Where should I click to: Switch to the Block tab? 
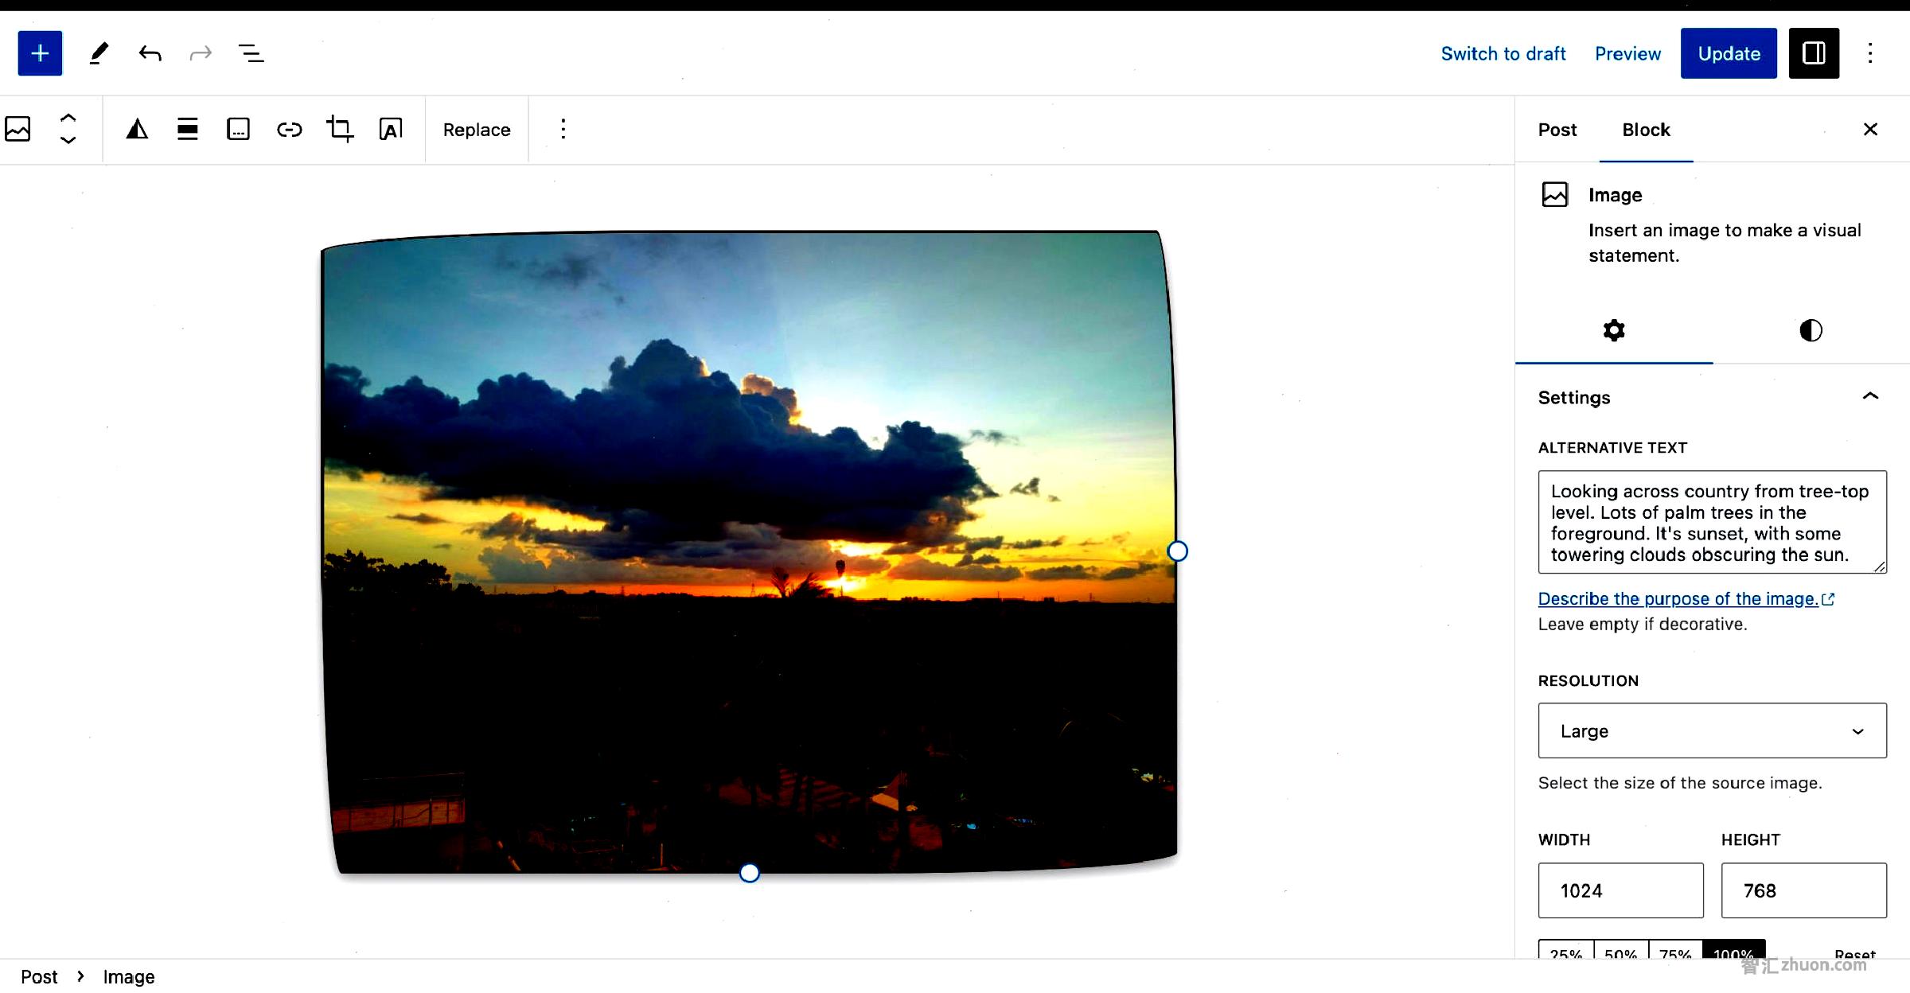pyautogui.click(x=1646, y=129)
